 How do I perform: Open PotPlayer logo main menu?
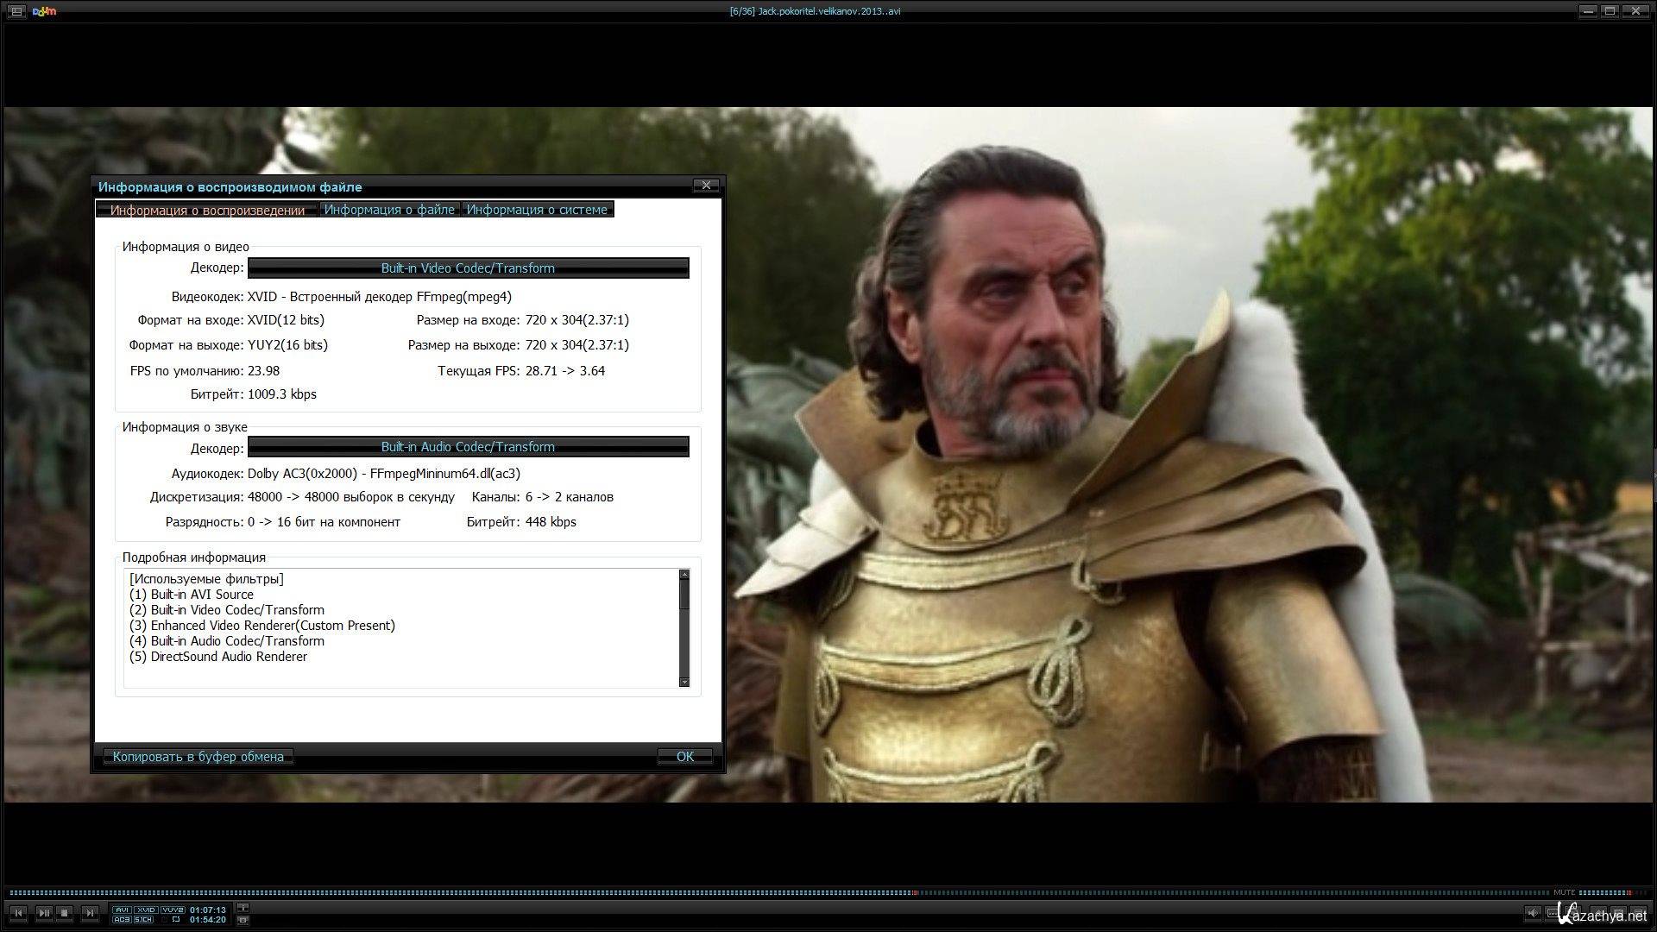[x=44, y=11]
